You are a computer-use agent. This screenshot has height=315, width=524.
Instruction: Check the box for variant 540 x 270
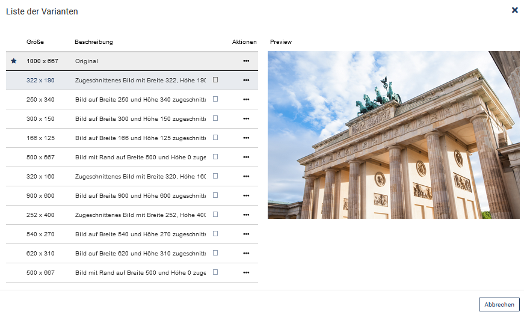(x=215, y=234)
